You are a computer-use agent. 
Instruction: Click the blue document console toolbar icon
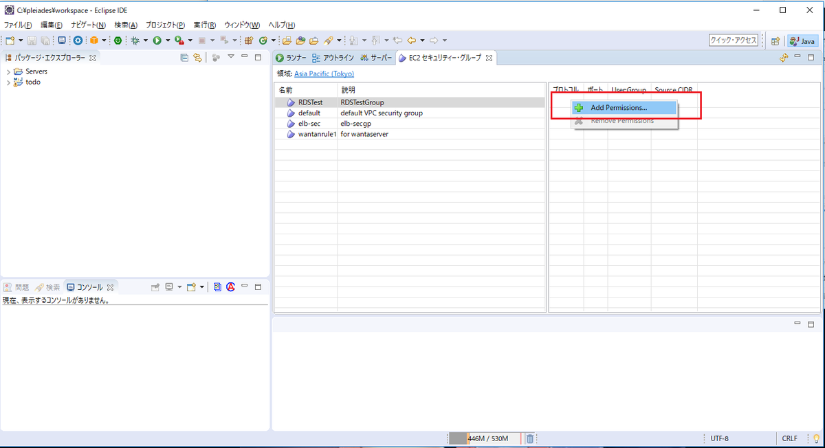click(x=217, y=287)
